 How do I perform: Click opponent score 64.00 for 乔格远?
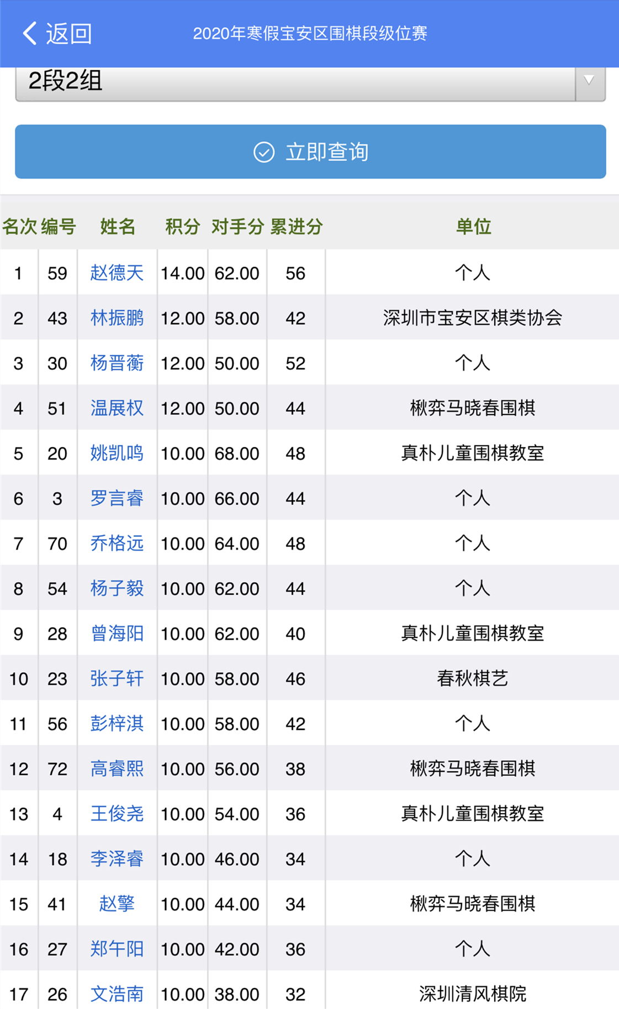coord(237,543)
